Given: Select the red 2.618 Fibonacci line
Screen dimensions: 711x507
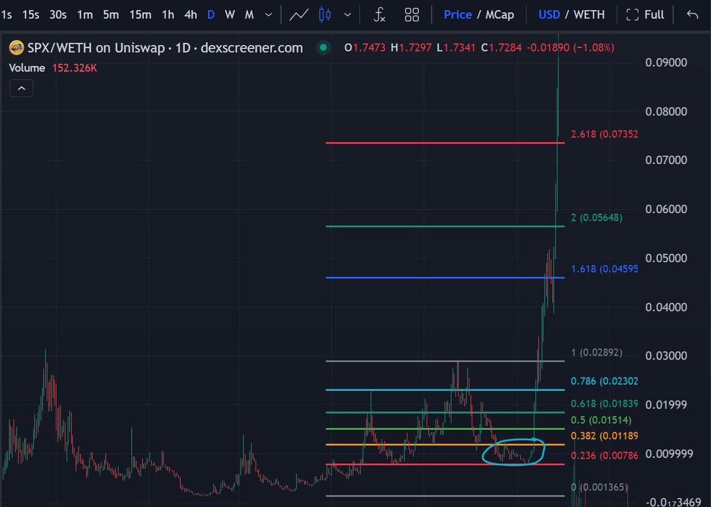Looking at the screenshot, I should click(444, 143).
